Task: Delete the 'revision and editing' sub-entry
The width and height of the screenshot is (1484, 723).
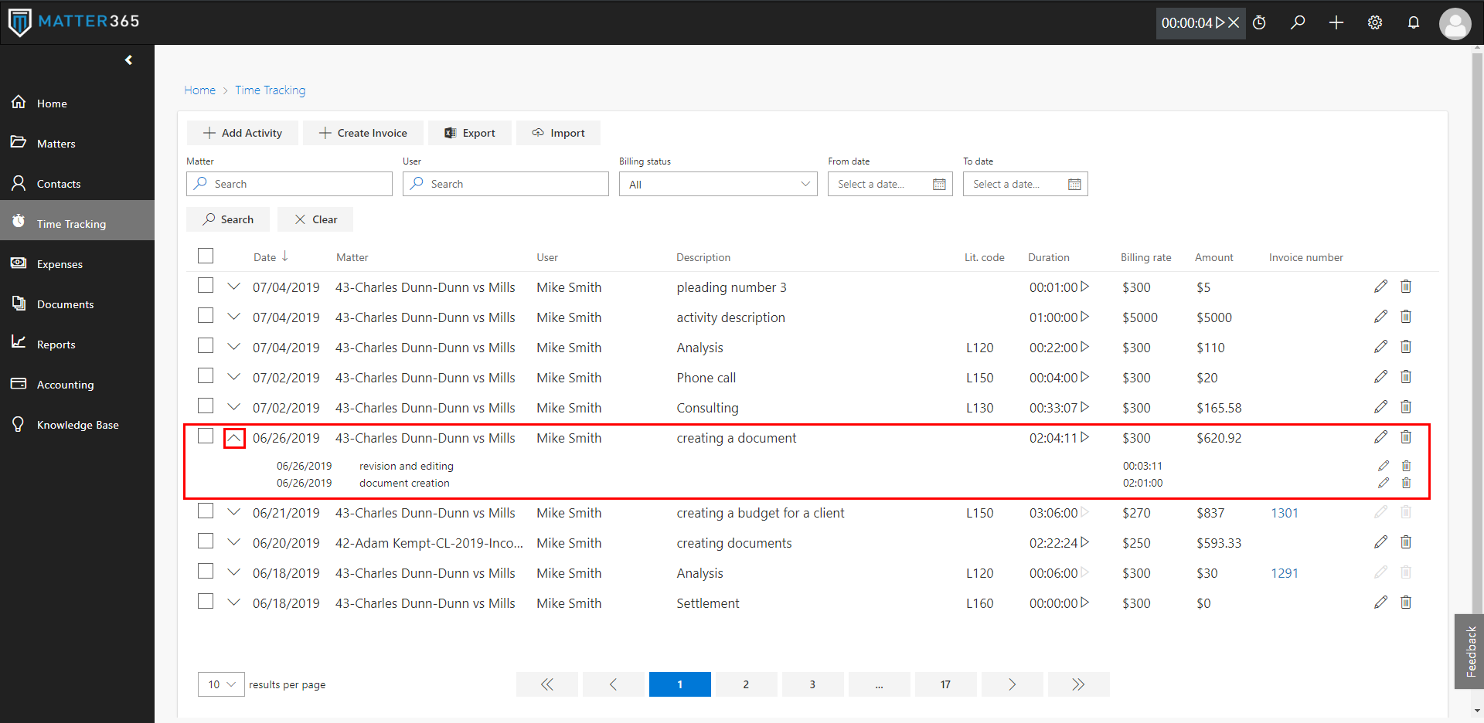Action: [x=1406, y=466]
